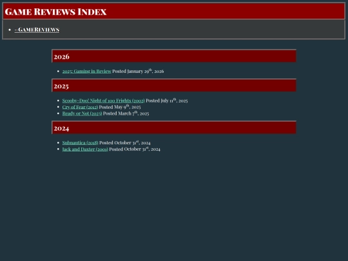The width and height of the screenshot is (348, 261).
Task: Select the 'Posted March 7th, 2025' text
Action: click(x=126, y=113)
